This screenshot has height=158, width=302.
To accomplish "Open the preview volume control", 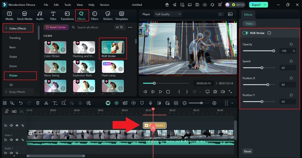I will click(223, 92).
